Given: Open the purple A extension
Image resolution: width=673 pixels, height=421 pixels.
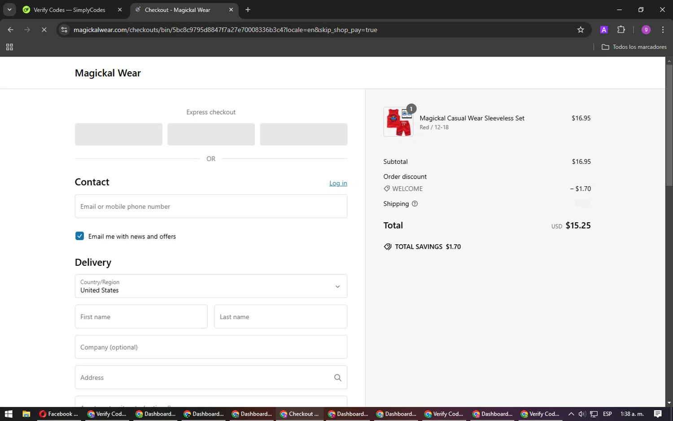Looking at the screenshot, I should click(604, 30).
